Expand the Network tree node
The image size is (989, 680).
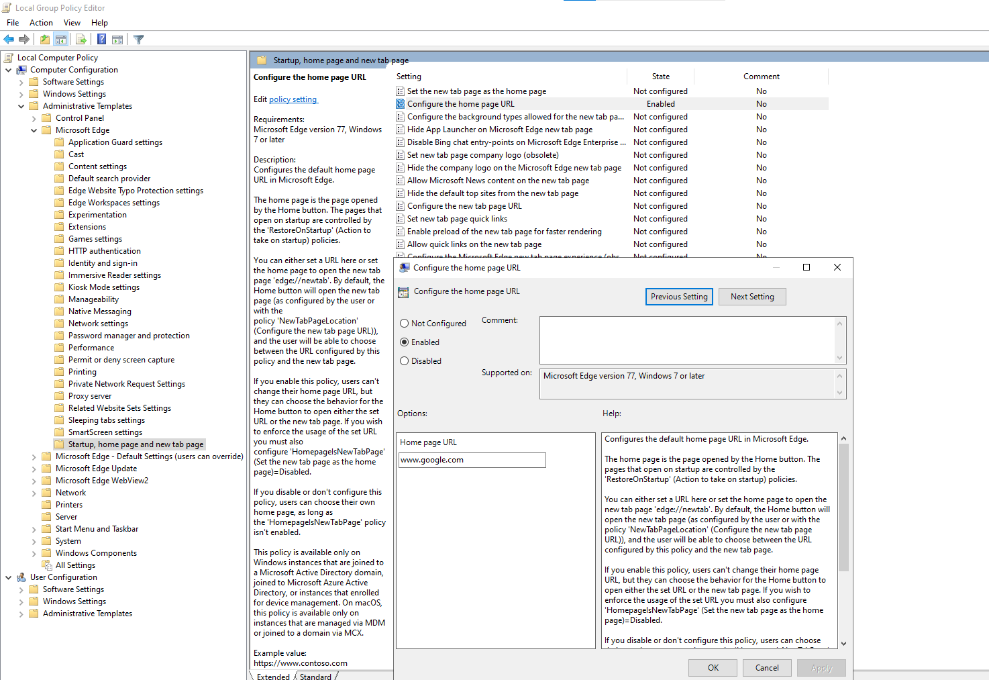(34, 493)
